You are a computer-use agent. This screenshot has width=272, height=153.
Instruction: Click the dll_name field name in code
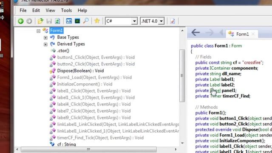click(231, 74)
